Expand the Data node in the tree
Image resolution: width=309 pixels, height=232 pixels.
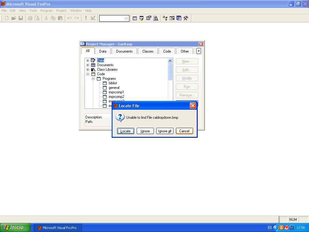[88, 60]
